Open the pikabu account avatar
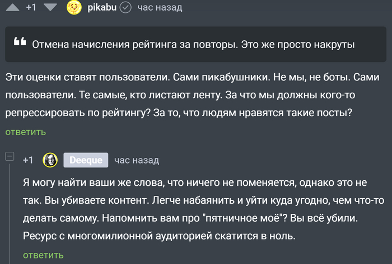392x264 pixels. click(x=73, y=7)
